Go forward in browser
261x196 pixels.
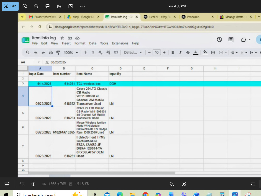pyautogui.click(x=32, y=27)
